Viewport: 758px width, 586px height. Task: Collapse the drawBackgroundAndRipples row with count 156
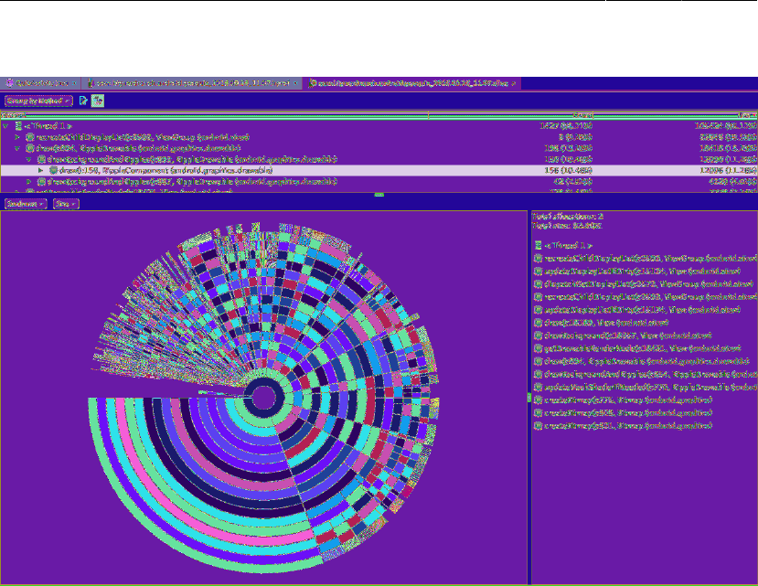pos(29,159)
